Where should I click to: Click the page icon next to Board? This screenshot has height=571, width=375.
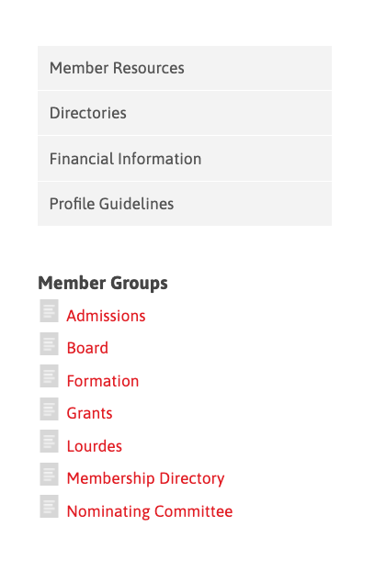point(50,343)
